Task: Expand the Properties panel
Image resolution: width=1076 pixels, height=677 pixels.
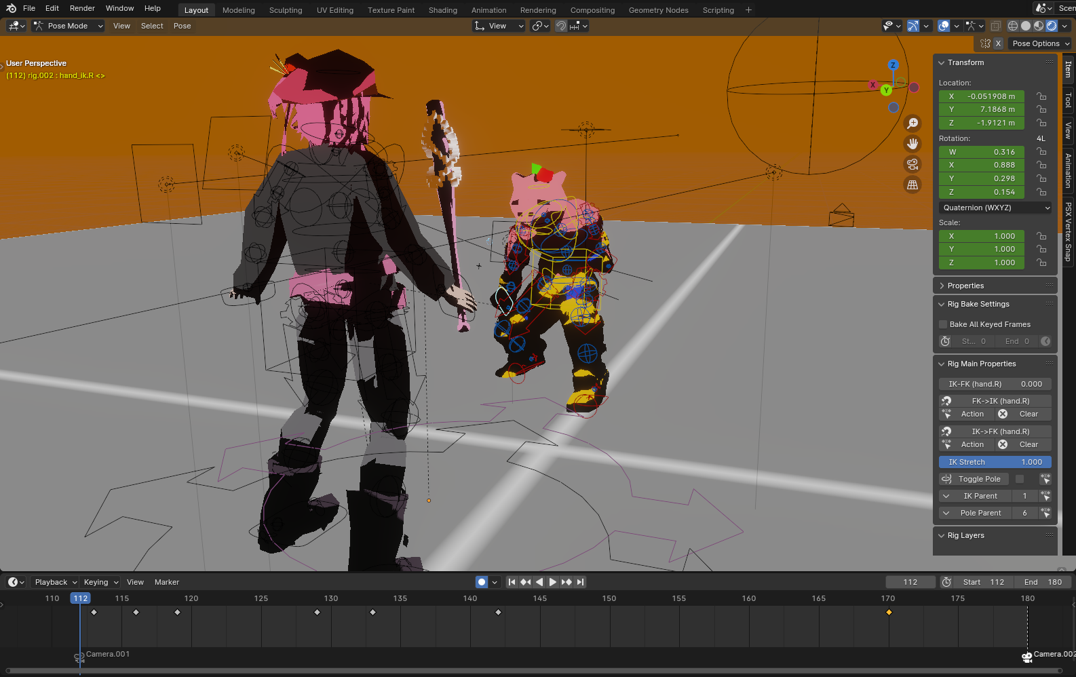Action: 942,286
